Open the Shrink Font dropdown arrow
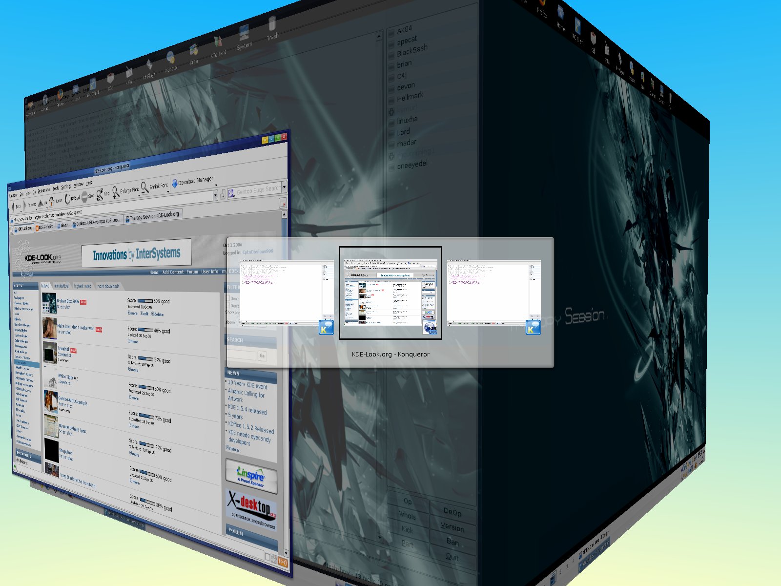The image size is (781, 586). tap(168, 191)
